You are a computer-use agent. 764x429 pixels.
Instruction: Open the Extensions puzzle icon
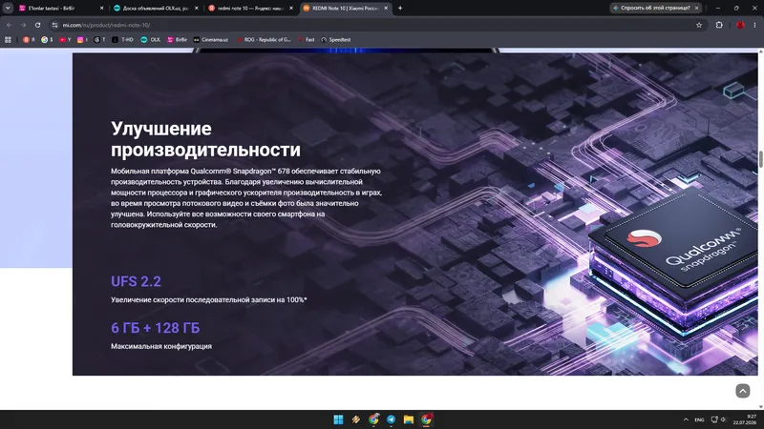click(719, 25)
